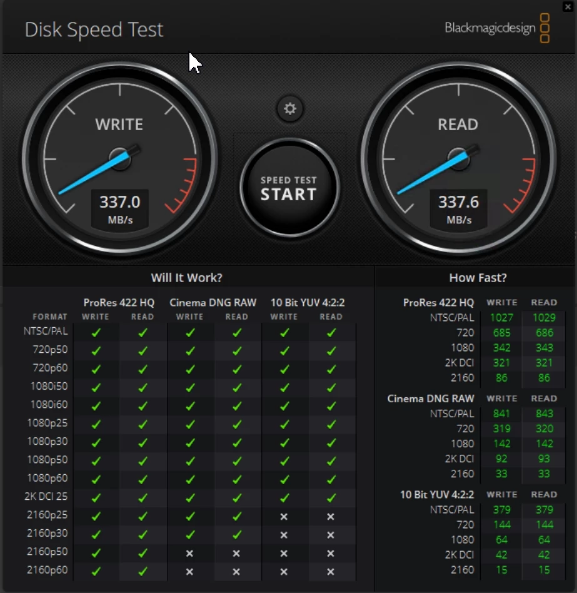Click the 1080p60 format row label
577x593 pixels.
click(x=48, y=478)
